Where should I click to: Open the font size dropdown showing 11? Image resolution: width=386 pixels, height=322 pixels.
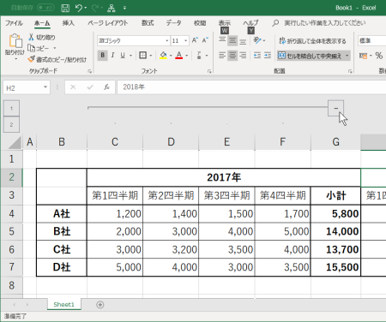(x=185, y=41)
